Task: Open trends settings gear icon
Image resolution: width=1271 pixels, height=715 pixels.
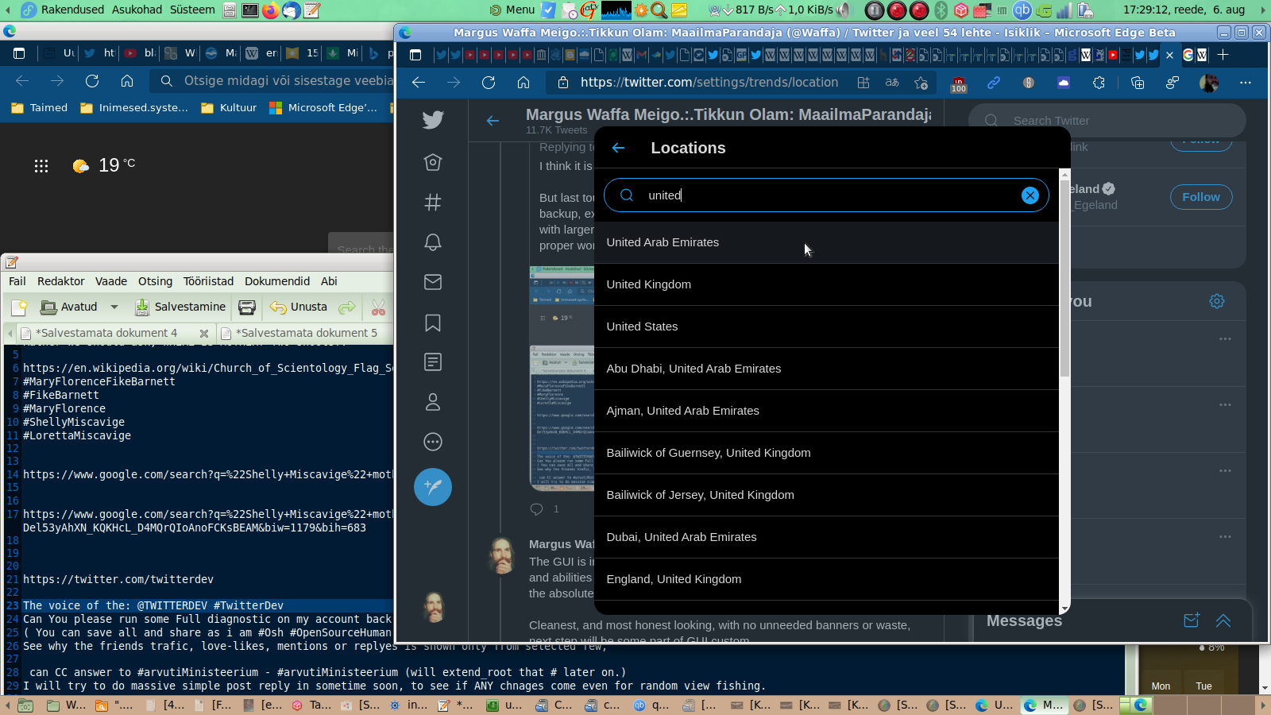Action: [1217, 301]
